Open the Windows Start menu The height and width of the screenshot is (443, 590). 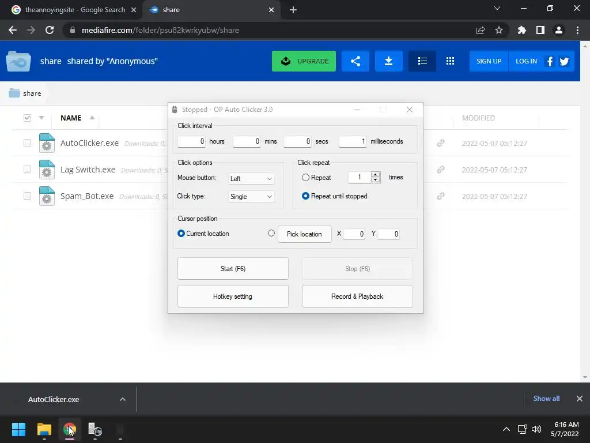[x=18, y=429]
